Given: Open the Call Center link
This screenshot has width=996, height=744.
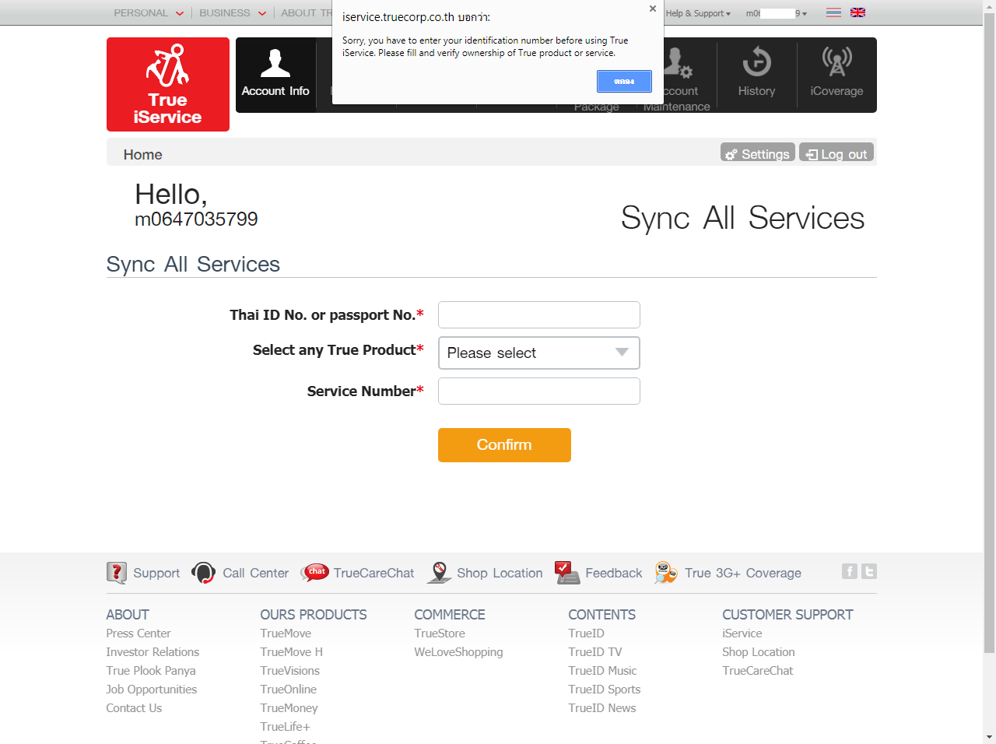Looking at the screenshot, I should [255, 573].
